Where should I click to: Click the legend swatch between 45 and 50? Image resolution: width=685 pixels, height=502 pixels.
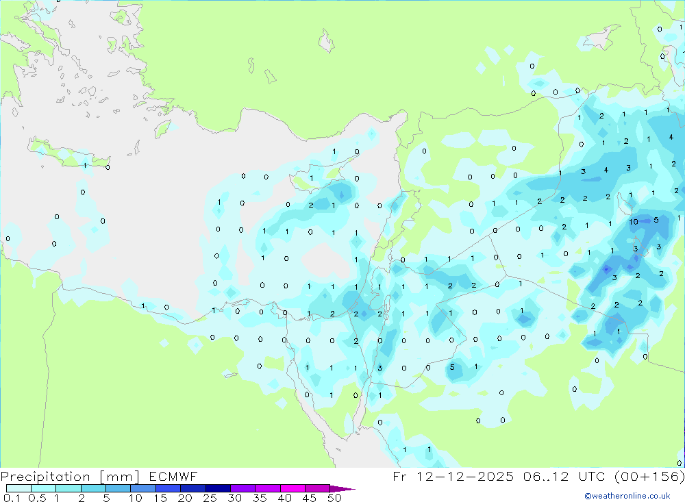point(318,488)
